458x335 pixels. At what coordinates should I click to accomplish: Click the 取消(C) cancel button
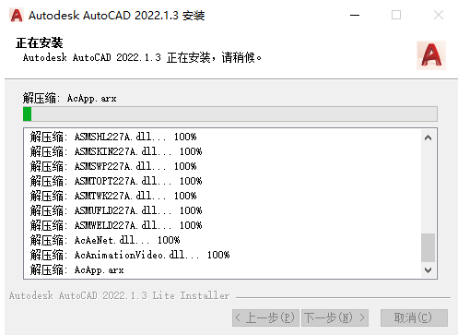click(x=414, y=317)
